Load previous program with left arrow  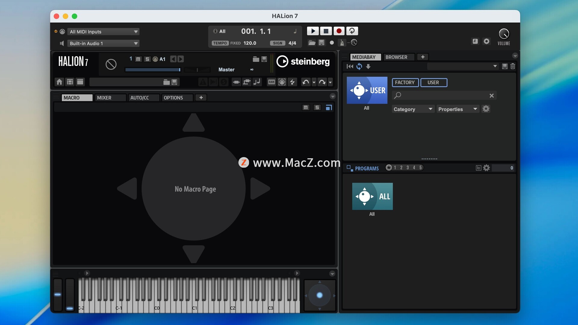(x=173, y=59)
